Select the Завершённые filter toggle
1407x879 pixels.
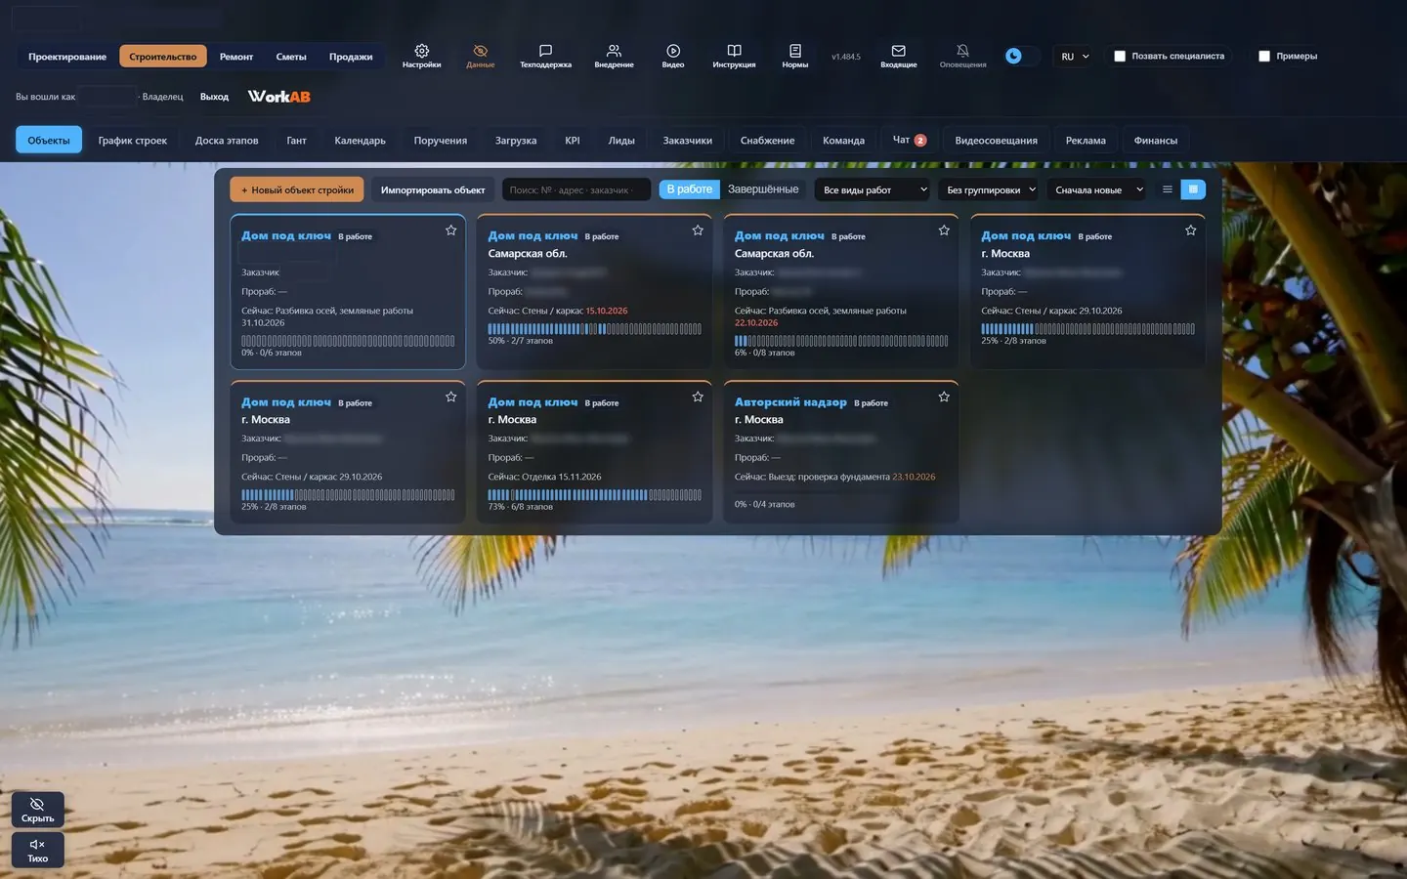coord(763,189)
